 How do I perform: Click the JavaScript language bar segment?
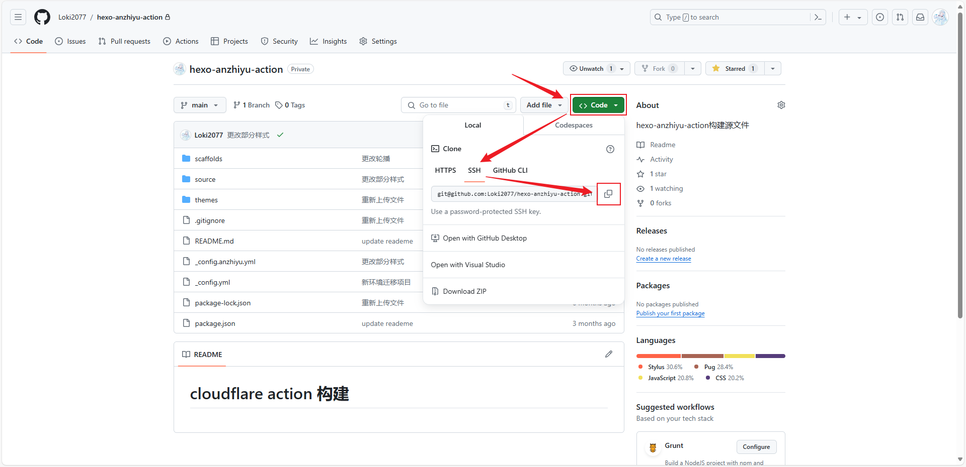point(740,356)
